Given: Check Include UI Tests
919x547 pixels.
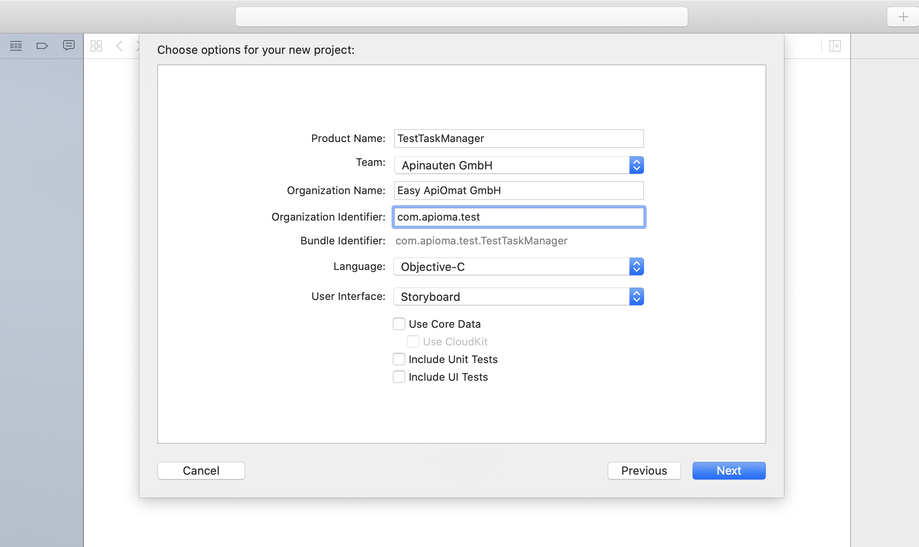Looking at the screenshot, I should [x=399, y=377].
